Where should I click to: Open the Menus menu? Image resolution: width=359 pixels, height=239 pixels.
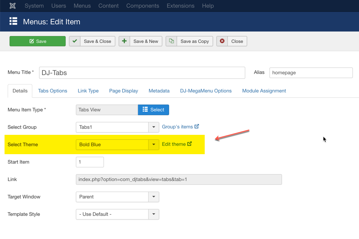pos(82,6)
